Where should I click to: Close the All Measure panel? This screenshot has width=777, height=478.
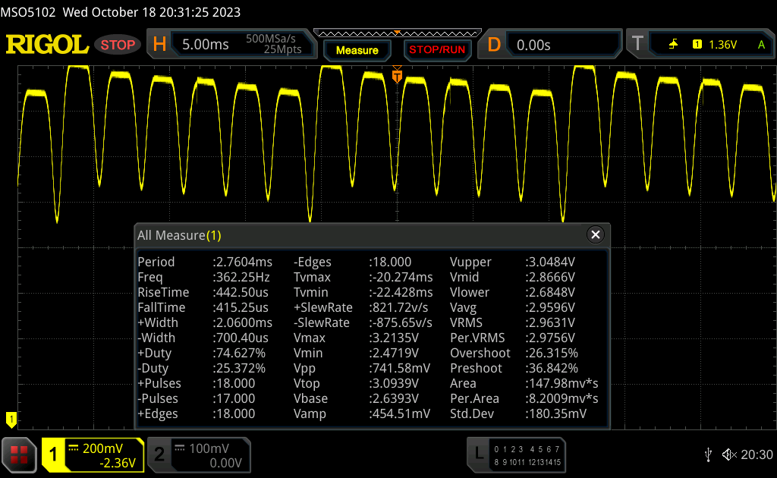[x=596, y=235]
